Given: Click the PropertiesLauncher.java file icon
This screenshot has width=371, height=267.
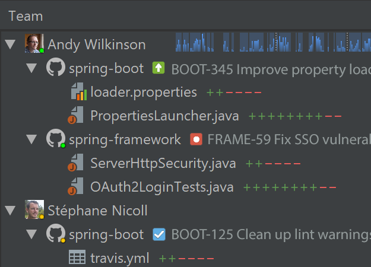Looking at the screenshot, I should point(76,115).
